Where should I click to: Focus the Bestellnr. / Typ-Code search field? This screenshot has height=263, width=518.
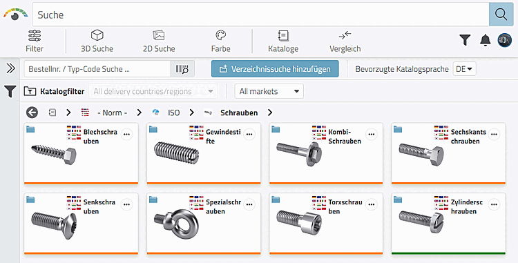point(97,69)
